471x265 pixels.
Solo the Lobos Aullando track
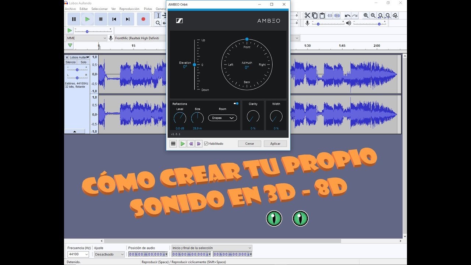click(x=84, y=62)
